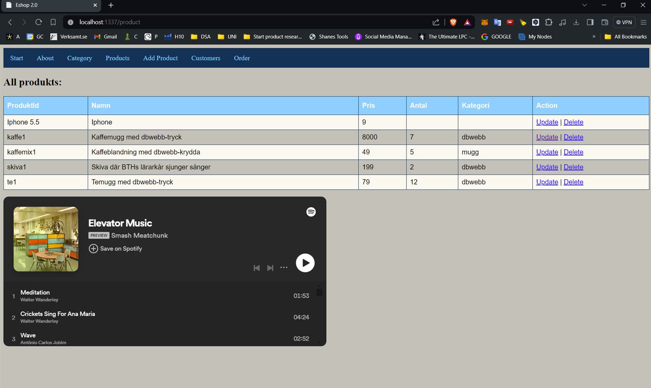Play Elevator Music playlist

pos(305,263)
